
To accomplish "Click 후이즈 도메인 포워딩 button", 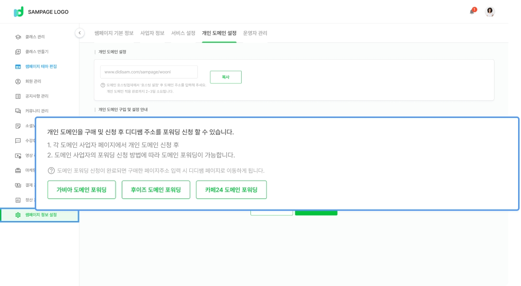I will [x=156, y=190].
